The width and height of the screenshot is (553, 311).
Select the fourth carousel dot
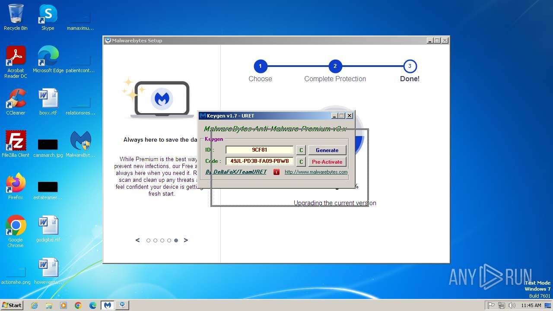[x=169, y=241]
